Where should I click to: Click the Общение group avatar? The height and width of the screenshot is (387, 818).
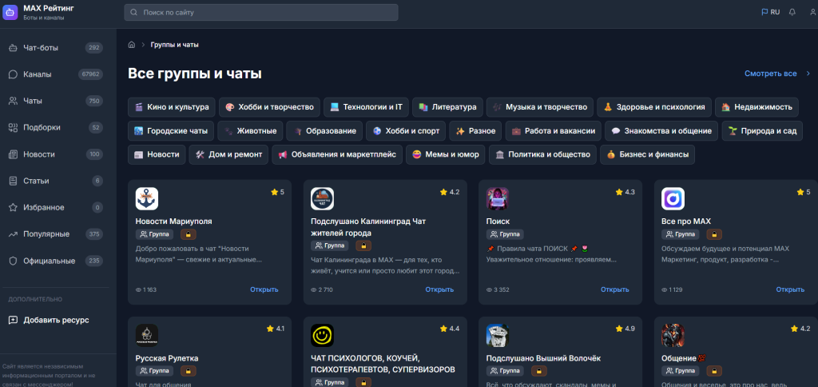[673, 335]
